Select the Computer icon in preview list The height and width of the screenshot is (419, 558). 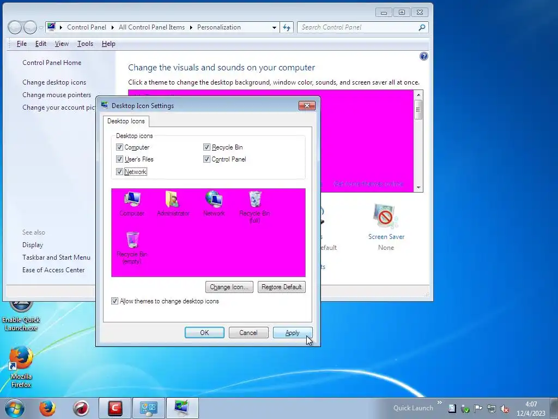[x=132, y=203]
